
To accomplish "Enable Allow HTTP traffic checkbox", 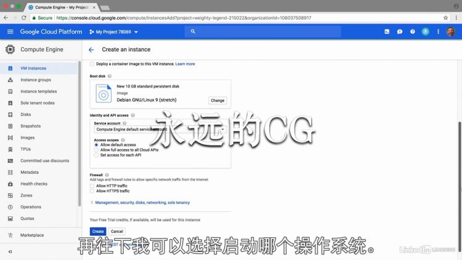I will (x=92, y=186).
